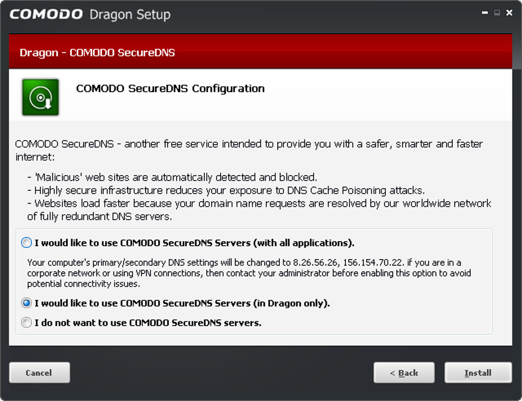Screen dimensions: 522x401
Task: Select SecureDNS with all applications option
Action: click(x=27, y=242)
